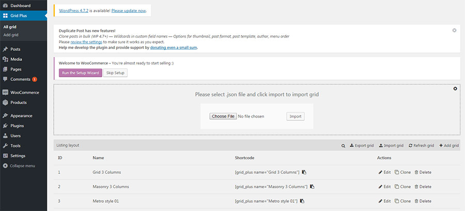Select Add grid in Grid Plus submenu

[11, 35]
